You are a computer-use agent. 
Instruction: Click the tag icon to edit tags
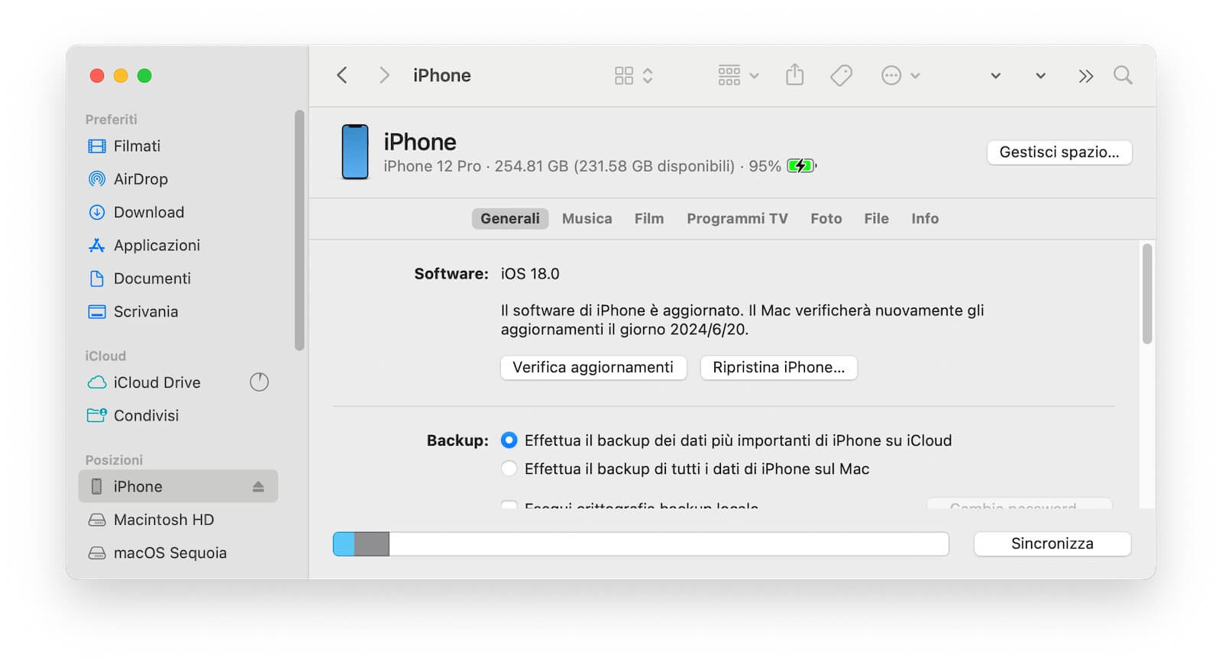[841, 75]
